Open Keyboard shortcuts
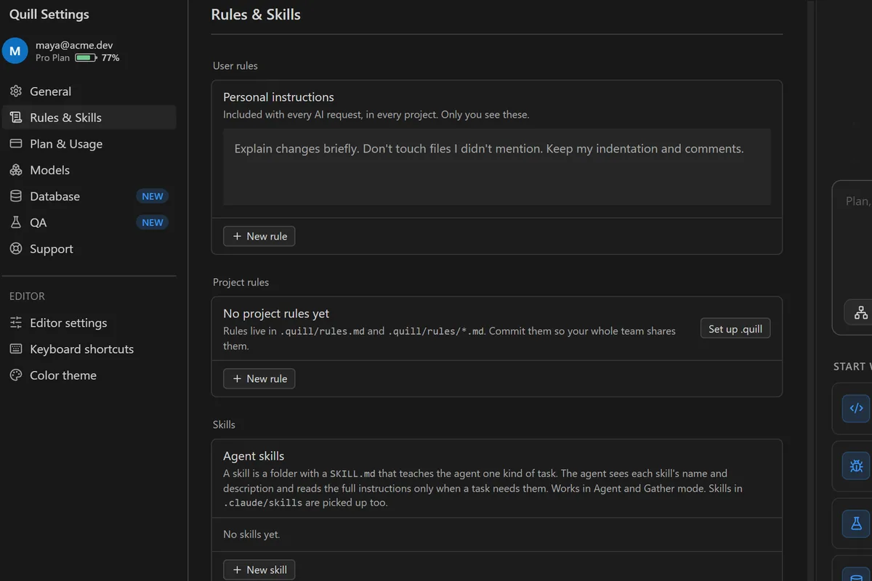 point(89,349)
